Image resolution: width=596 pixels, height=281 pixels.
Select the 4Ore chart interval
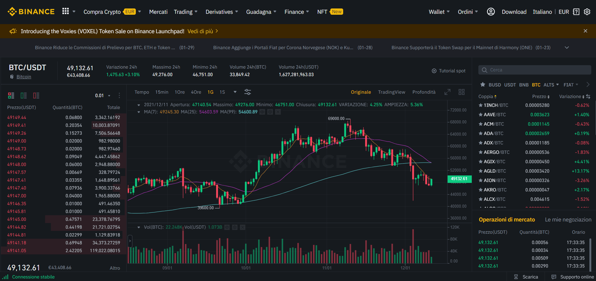tap(196, 92)
